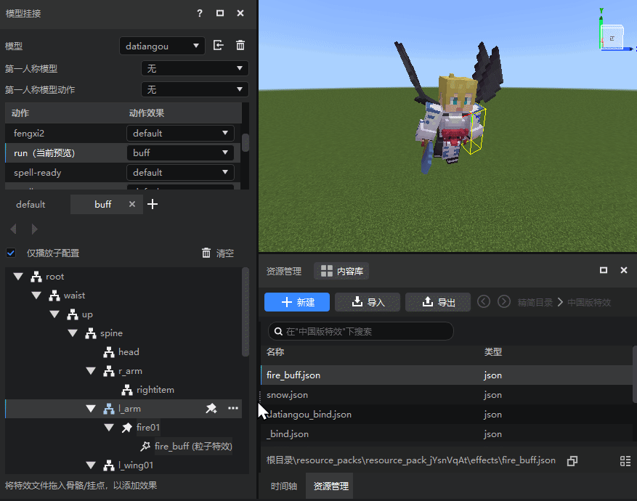The height and width of the screenshot is (501, 637).
Task: Add a new effect config tab
Action: point(153,204)
